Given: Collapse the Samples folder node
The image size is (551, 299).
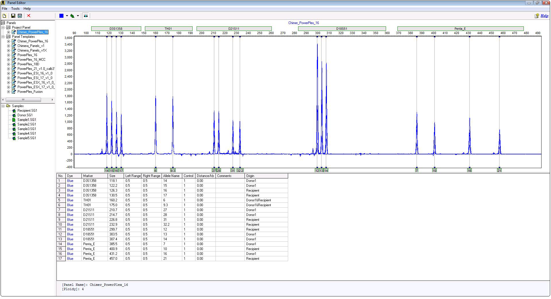Looking at the screenshot, I should coord(3,106).
